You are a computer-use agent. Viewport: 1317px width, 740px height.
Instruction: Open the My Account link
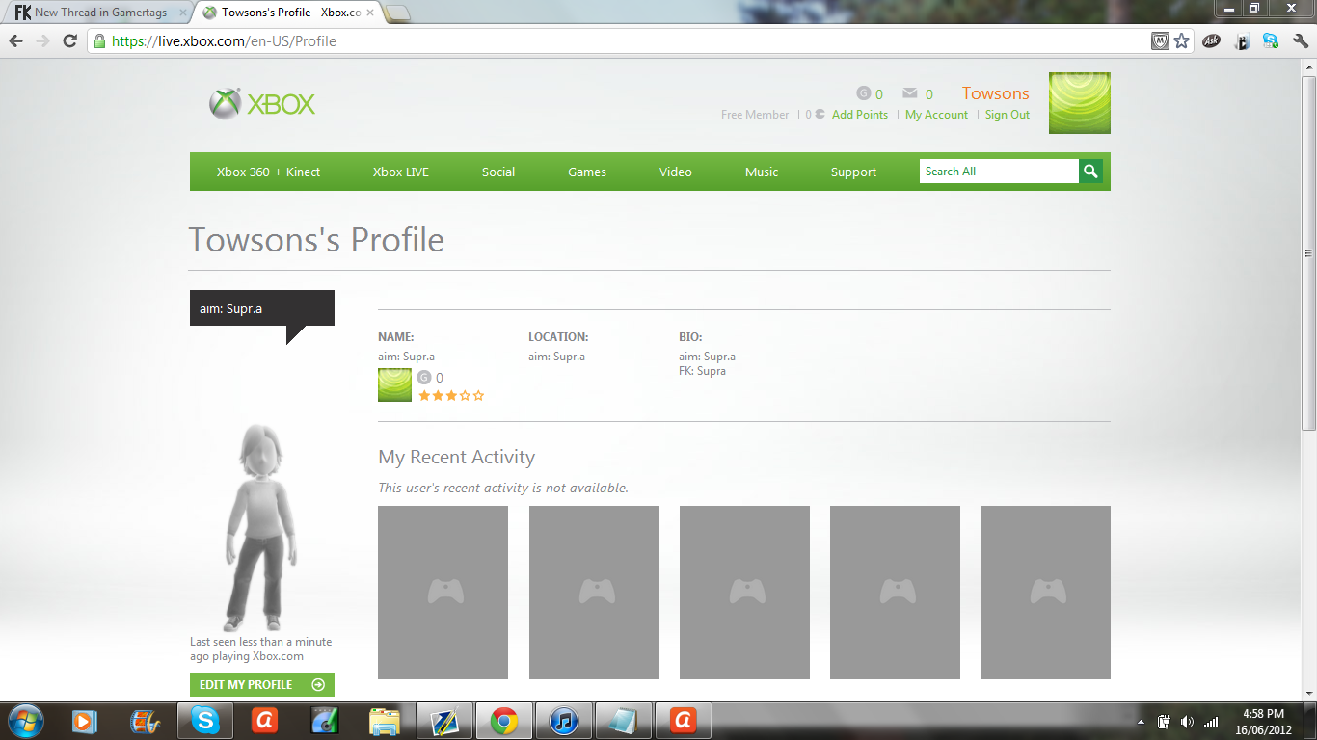tap(936, 115)
